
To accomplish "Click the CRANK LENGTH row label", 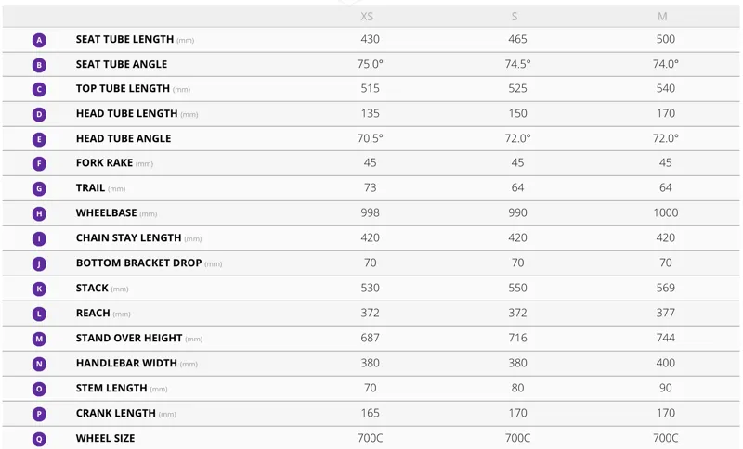I will 115,413.
